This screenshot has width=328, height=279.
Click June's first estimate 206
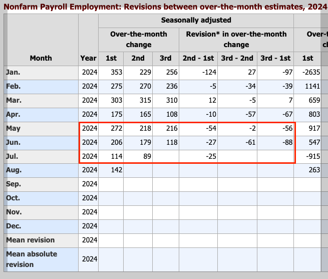click(117, 142)
